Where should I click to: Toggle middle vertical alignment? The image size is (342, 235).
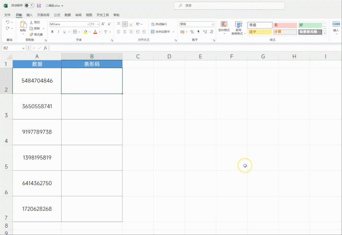[125, 24]
